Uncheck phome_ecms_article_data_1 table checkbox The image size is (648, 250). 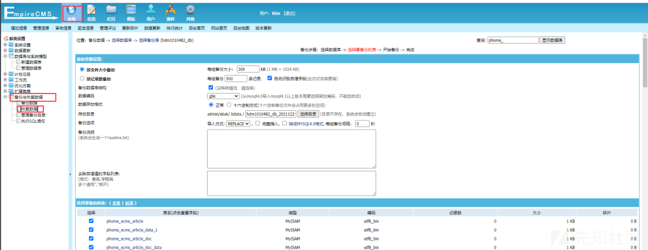tap(91, 230)
